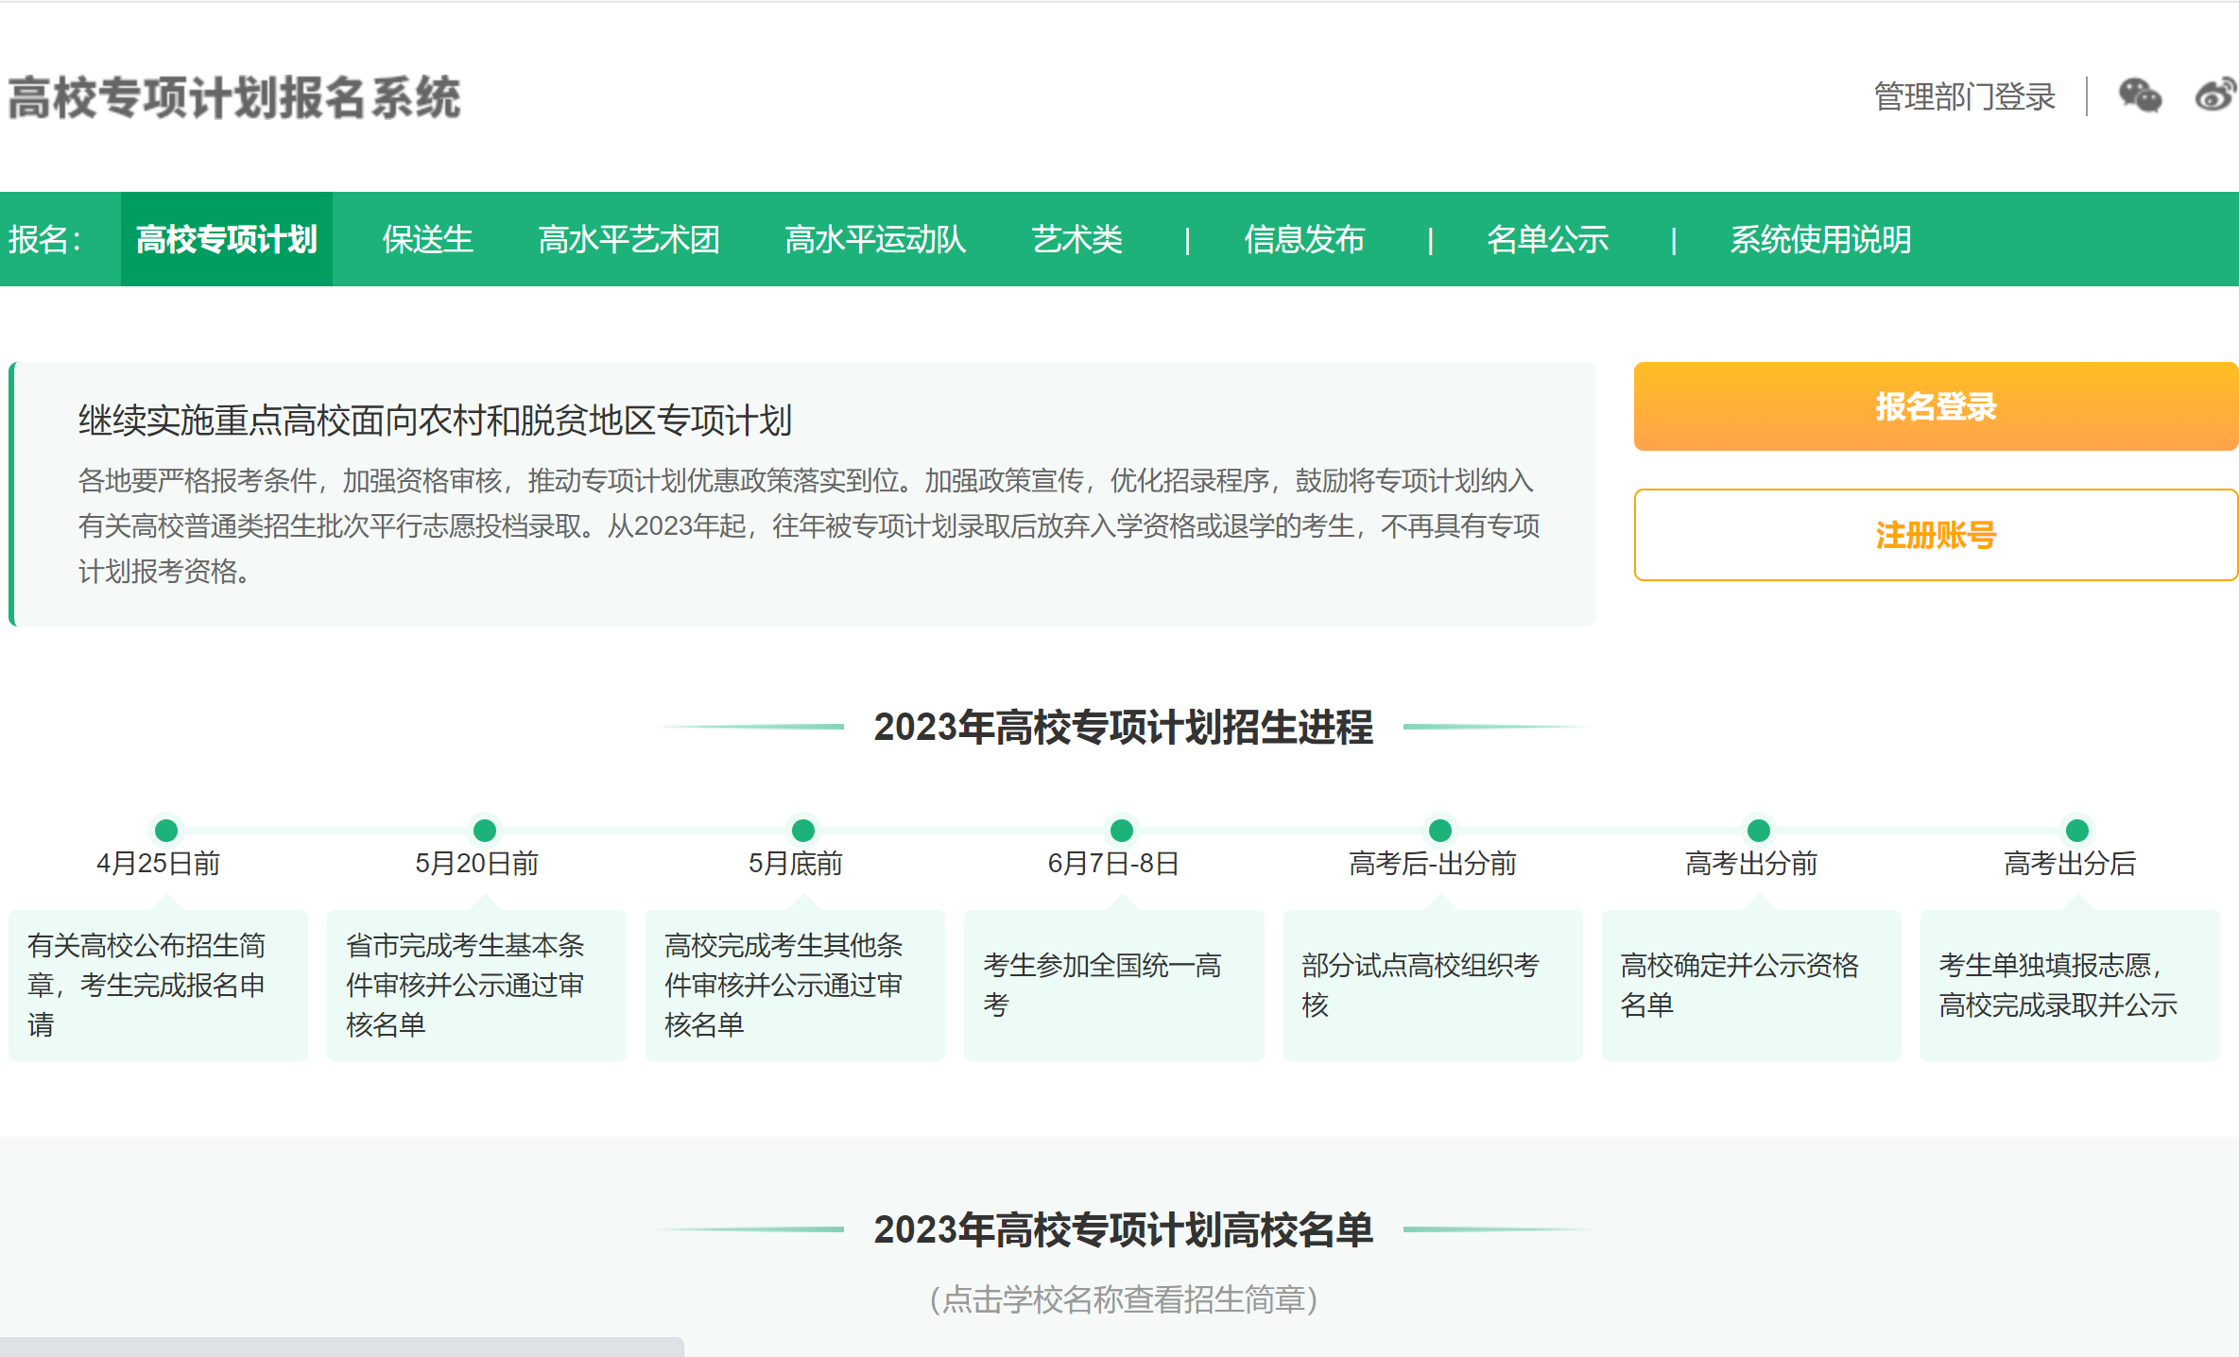Screen dimensions: 2239x1357
Task: Open the 信息发布 page
Action: click(1304, 239)
